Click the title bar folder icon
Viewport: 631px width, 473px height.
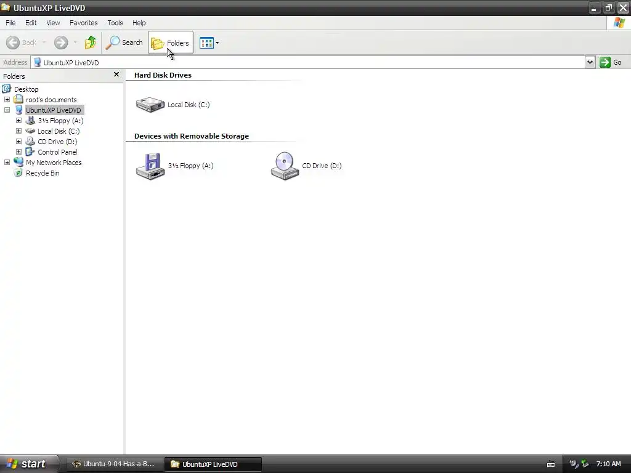6,7
